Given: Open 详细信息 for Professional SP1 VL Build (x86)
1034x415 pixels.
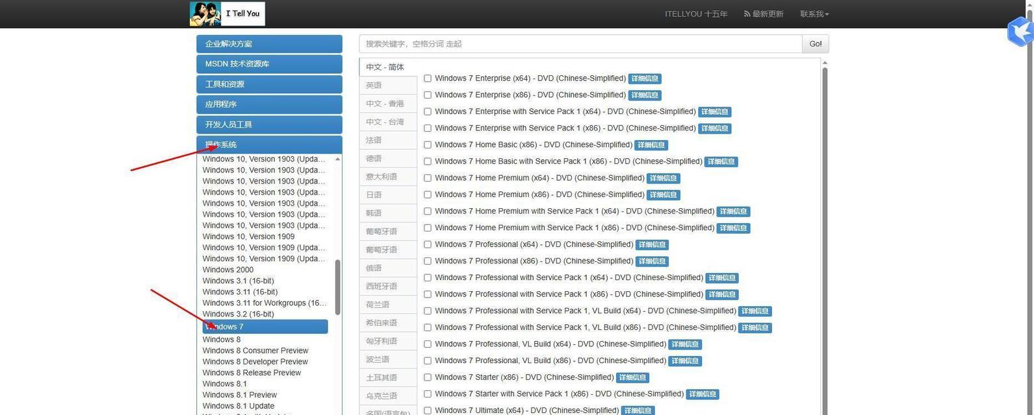Looking at the screenshot, I should pyautogui.click(x=755, y=327).
